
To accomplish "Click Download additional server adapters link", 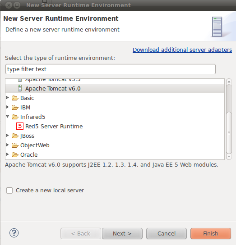I will [182, 50].
